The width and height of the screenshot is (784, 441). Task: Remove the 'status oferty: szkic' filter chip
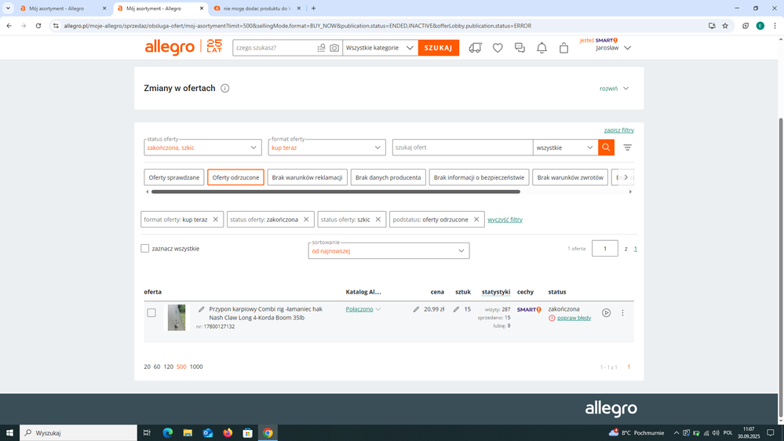(377, 220)
